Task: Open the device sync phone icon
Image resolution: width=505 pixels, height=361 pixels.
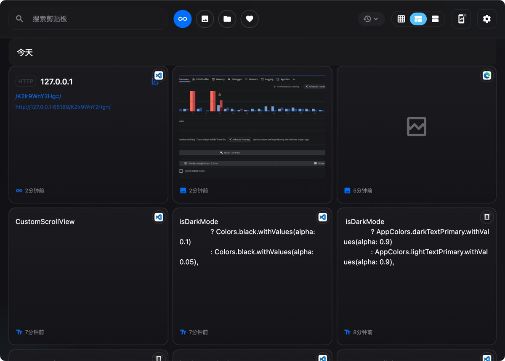Action: pyautogui.click(x=461, y=19)
